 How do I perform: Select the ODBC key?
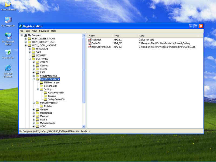pos(43,126)
